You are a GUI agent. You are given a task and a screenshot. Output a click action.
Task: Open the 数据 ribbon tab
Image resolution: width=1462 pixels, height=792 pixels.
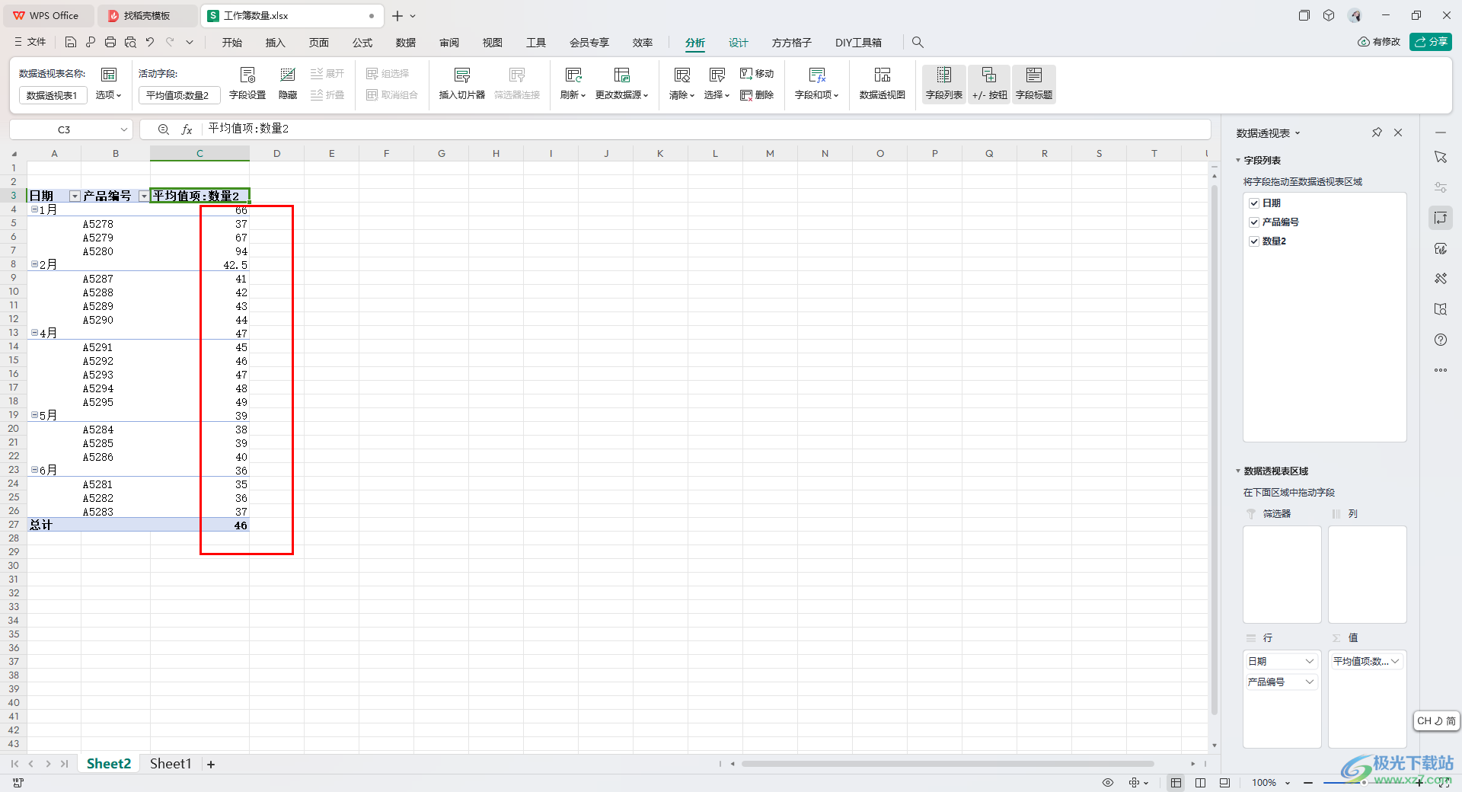[406, 43]
